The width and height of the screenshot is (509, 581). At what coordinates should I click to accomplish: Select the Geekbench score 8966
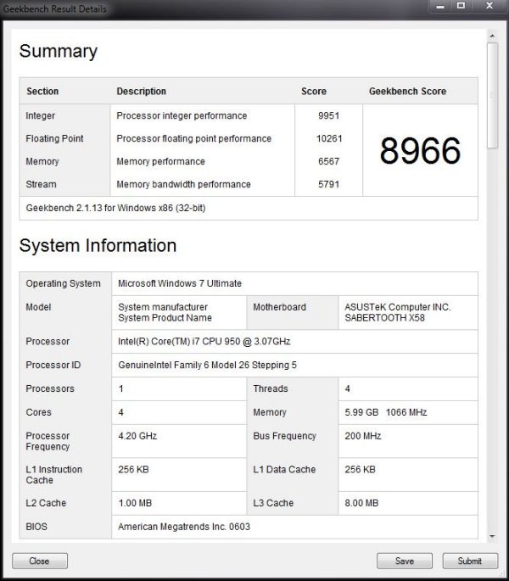(x=420, y=151)
